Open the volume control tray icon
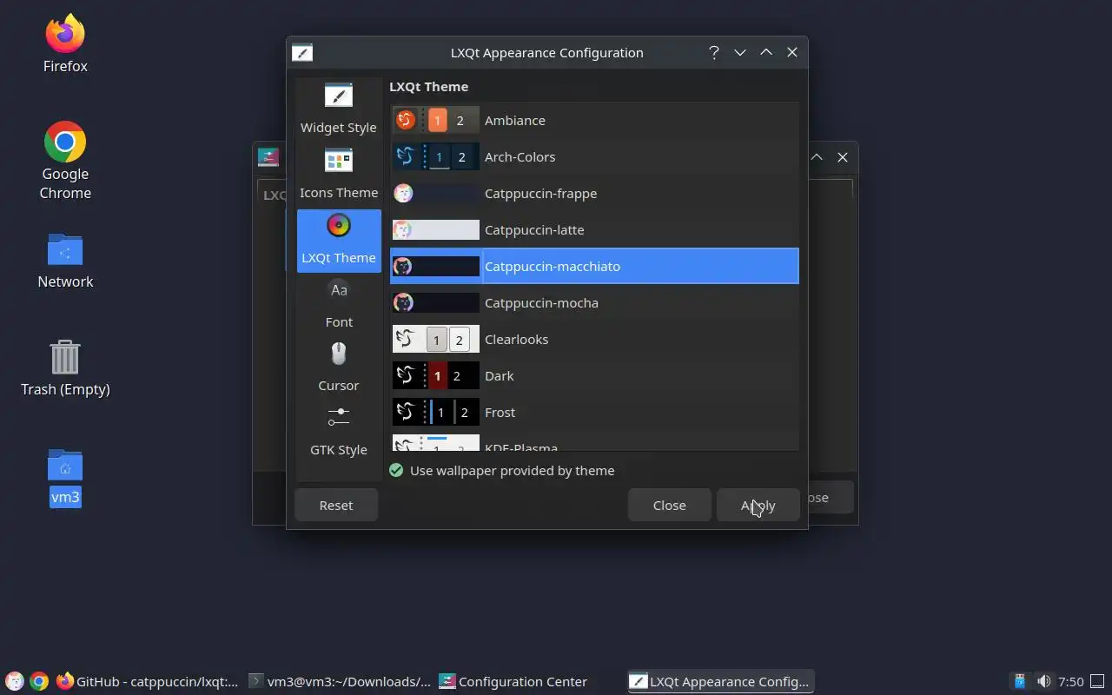1112x695 pixels. [1043, 682]
